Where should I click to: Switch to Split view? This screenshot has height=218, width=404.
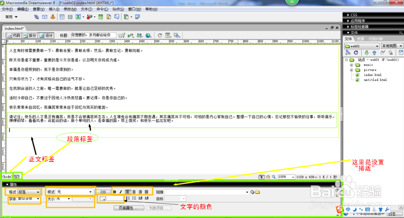click(29, 35)
